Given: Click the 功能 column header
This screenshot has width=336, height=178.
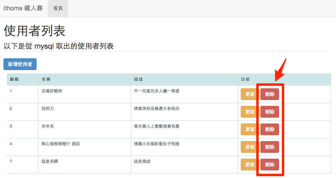Looking at the screenshot, I should click(245, 79).
